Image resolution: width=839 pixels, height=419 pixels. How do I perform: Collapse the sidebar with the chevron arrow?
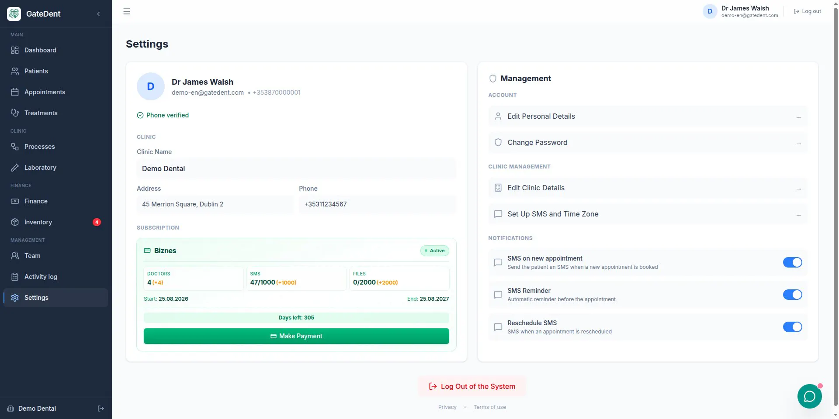click(x=98, y=14)
